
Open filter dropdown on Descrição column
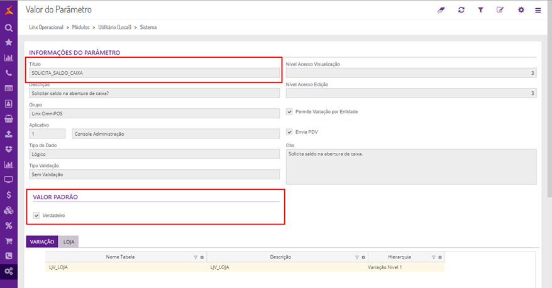click(x=356, y=257)
